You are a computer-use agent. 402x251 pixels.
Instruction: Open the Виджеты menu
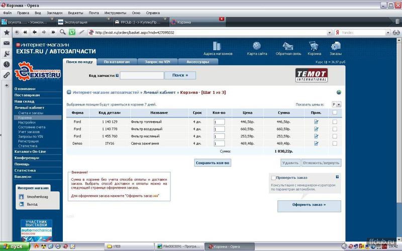pyautogui.click(x=75, y=13)
